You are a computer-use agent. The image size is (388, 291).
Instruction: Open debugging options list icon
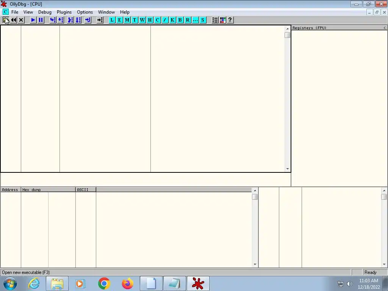tap(215, 20)
